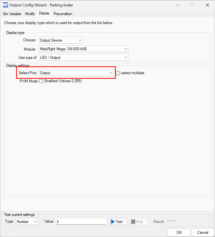Open the Output Device display type dropdown
215x237 pixels.
coord(60,40)
